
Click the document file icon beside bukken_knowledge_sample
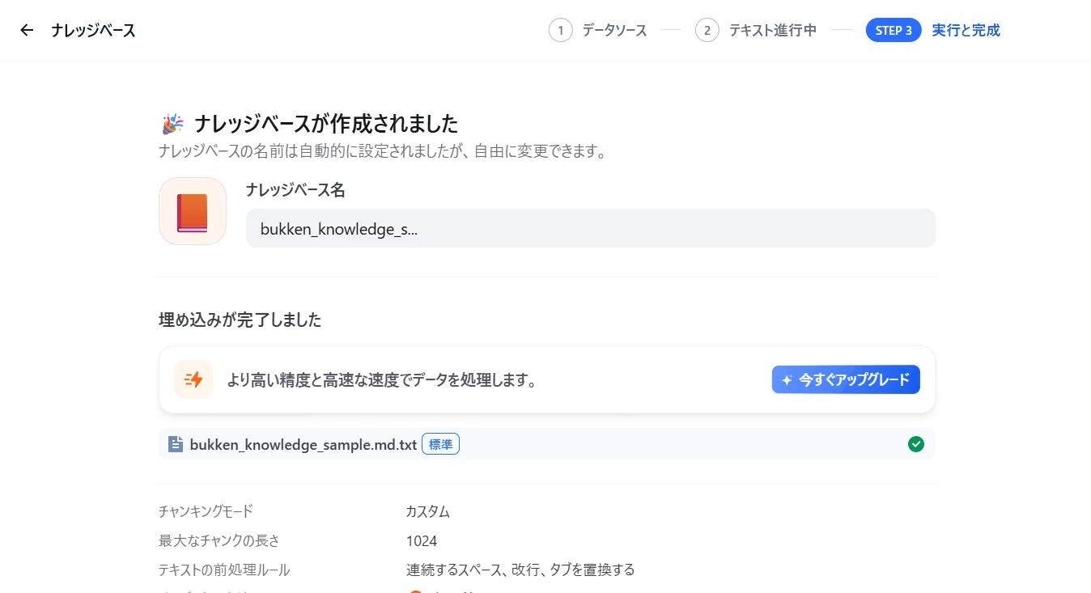(175, 444)
